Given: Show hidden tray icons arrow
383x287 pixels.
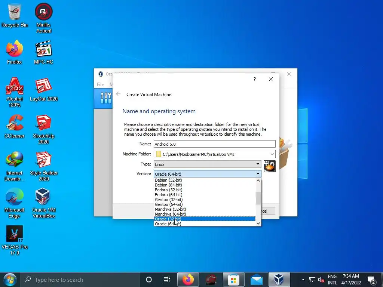Looking at the screenshot, I should pos(303,280).
